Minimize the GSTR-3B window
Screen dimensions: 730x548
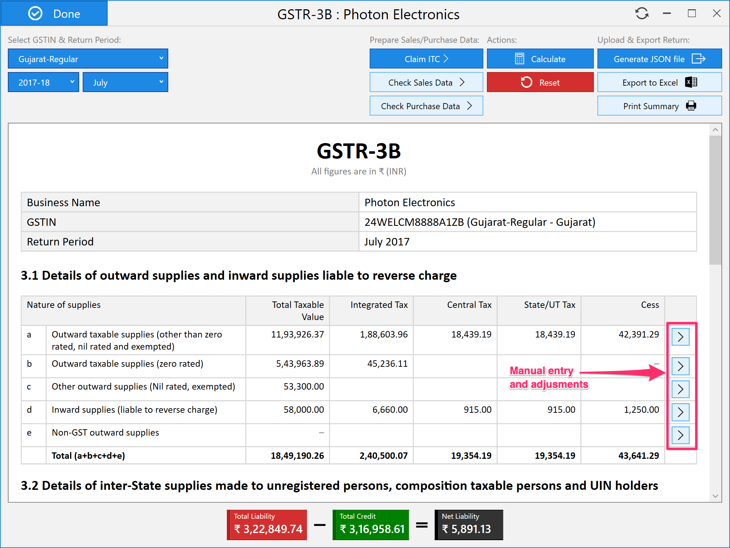tap(667, 14)
